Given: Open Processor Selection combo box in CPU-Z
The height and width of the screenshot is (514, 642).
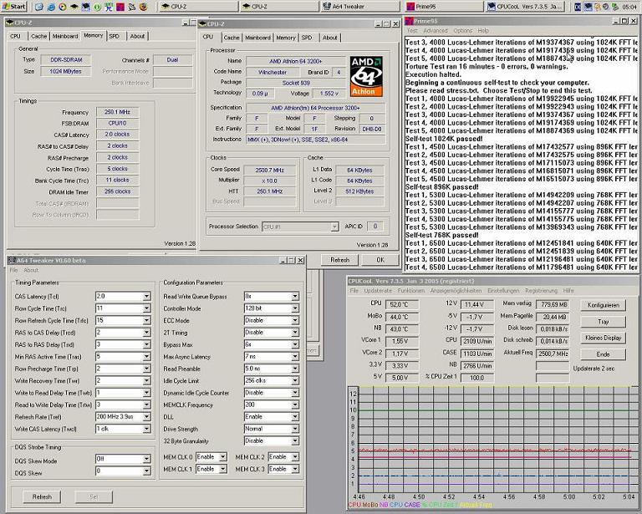Looking at the screenshot, I should point(300,226).
